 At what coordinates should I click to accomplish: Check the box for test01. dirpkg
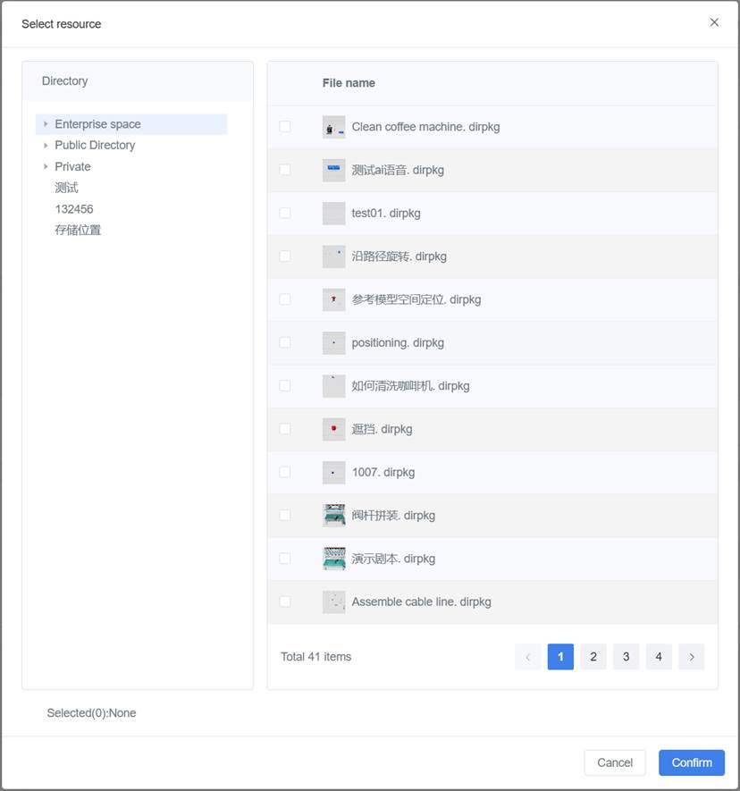click(x=285, y=213)
